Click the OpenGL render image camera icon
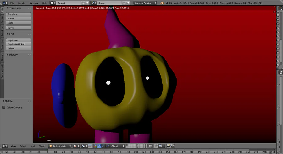This screenshot has height=154, width=283. click(x=168, y=146)
